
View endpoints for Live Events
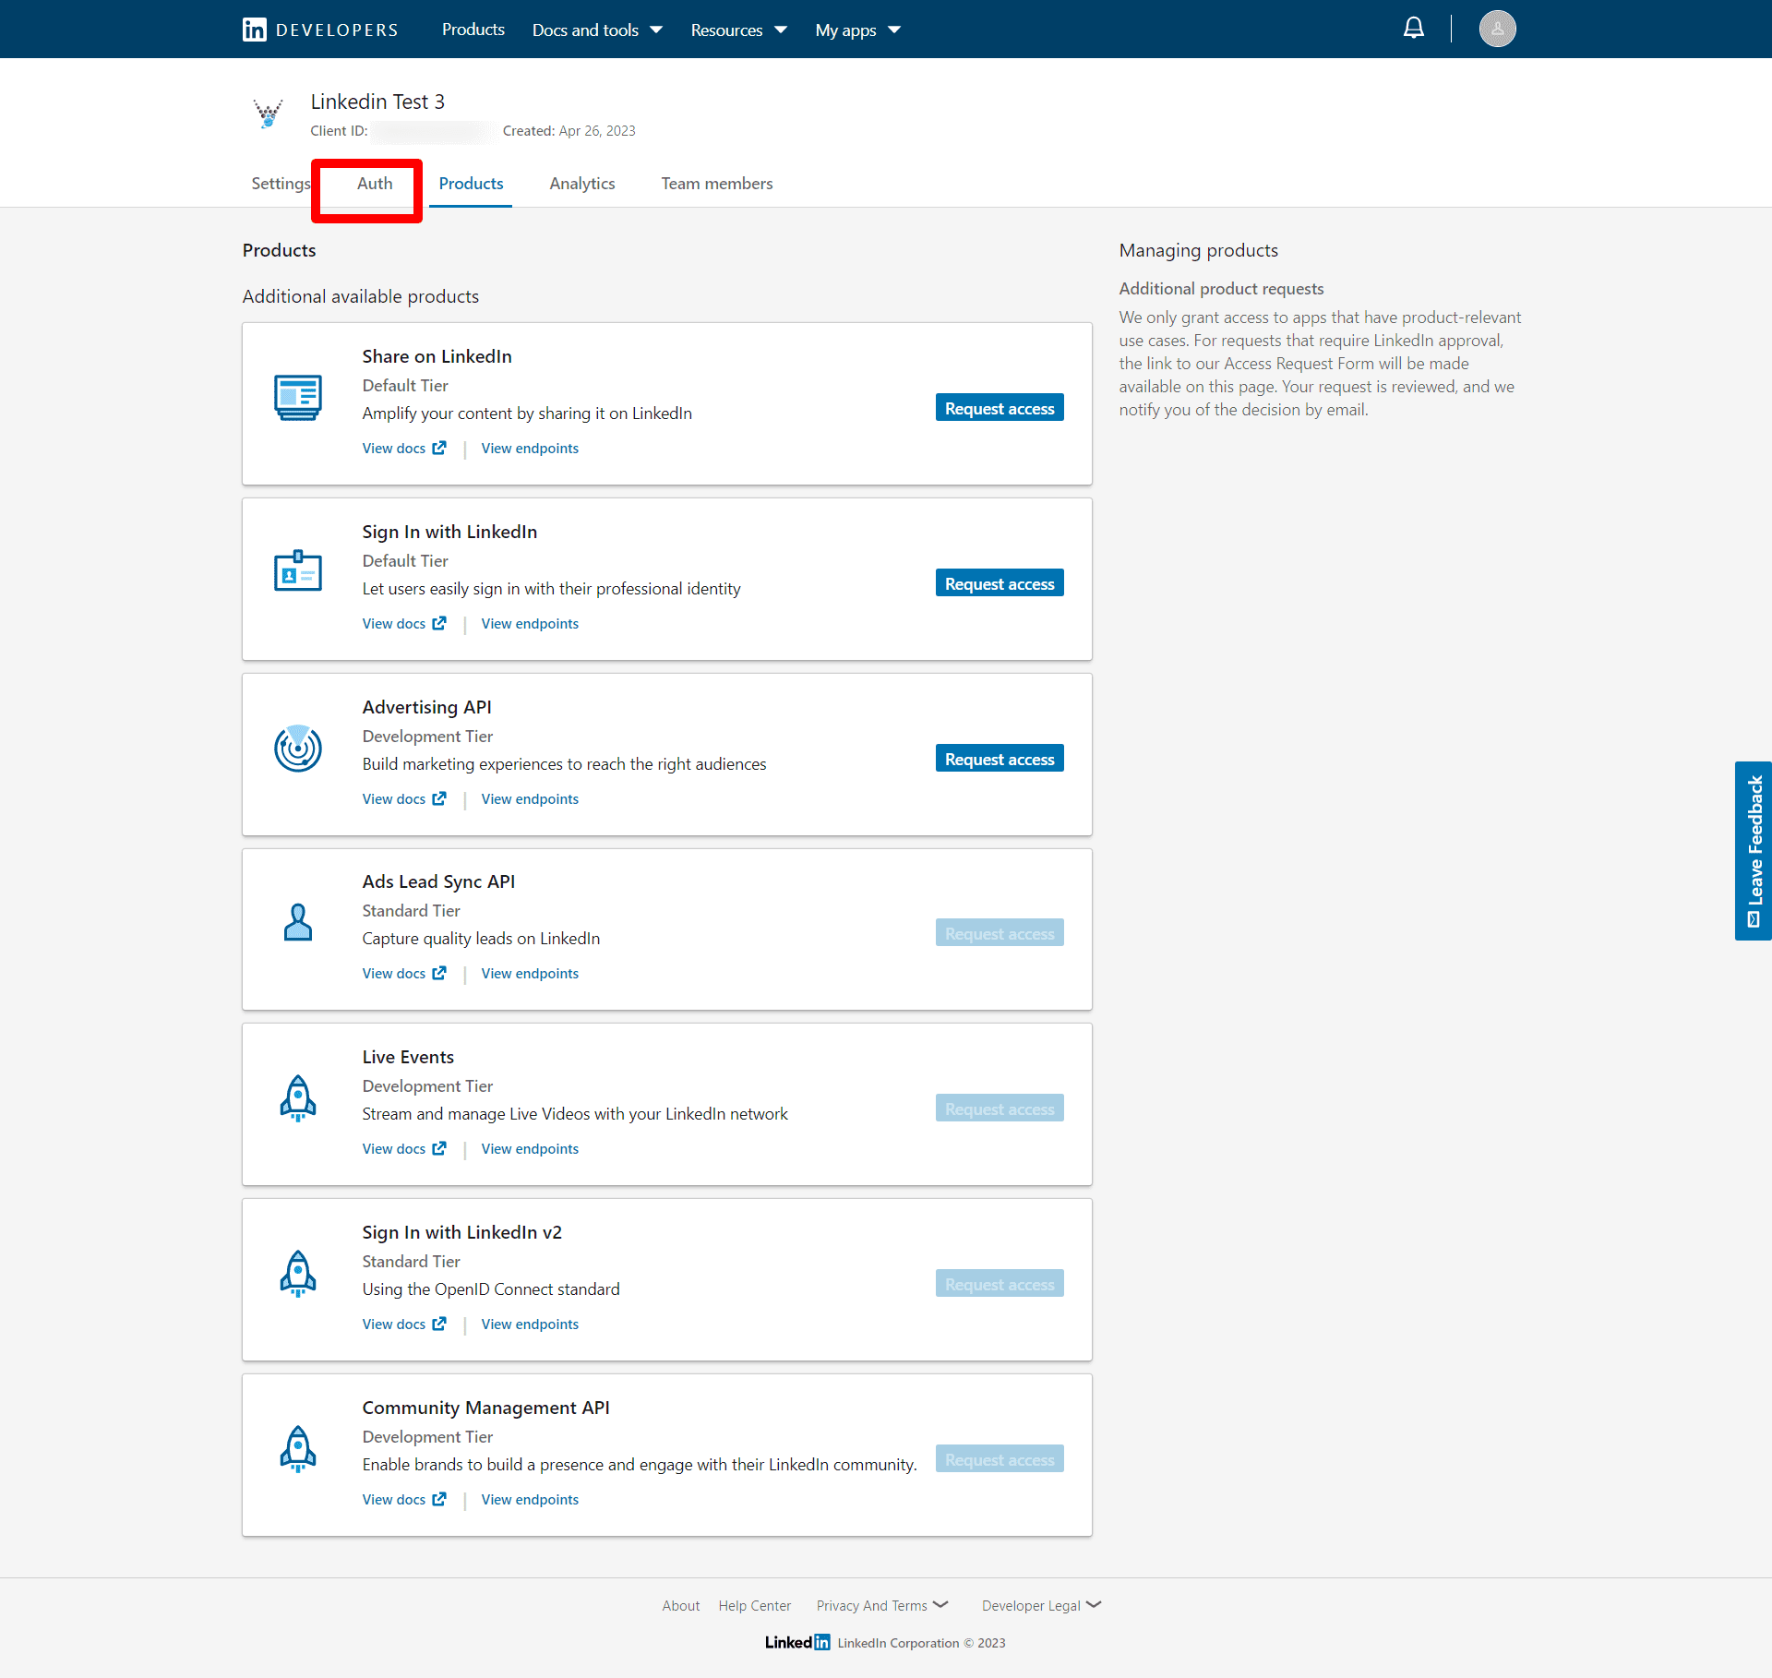[530, 1148]
